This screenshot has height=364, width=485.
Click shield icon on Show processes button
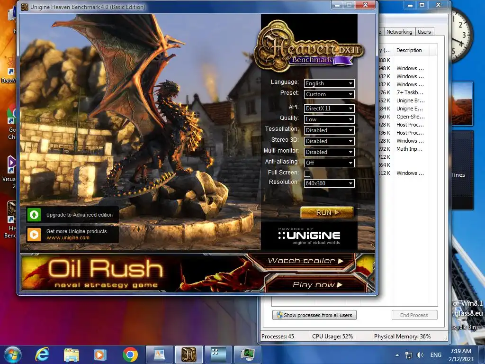tap(279, 315)
